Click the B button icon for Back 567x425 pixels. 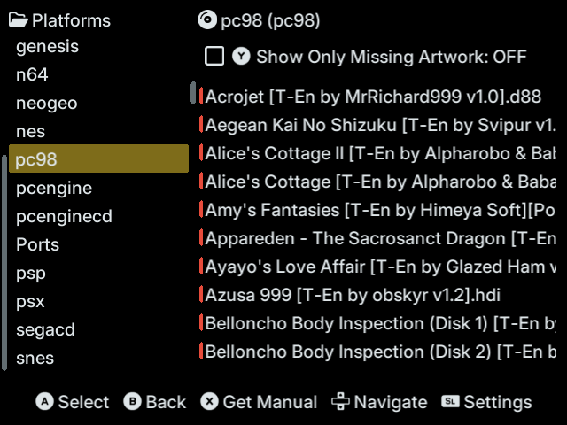click(x=132, y=401)
